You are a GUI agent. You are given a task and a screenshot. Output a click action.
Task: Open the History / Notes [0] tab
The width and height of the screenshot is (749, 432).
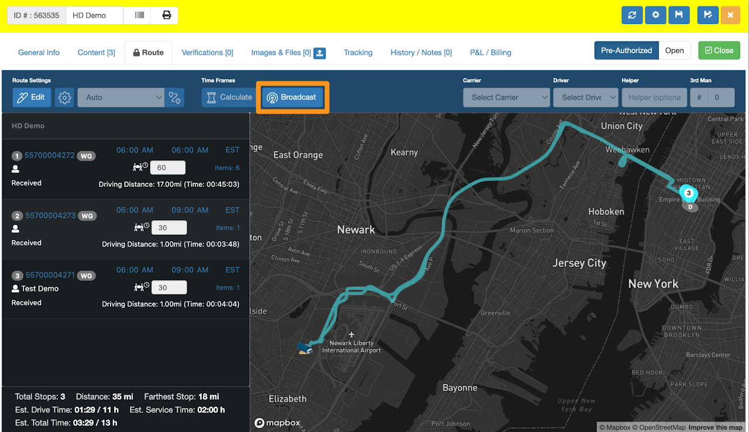421,53
